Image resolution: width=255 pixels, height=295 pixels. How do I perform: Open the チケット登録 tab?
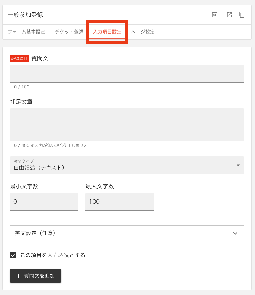(x=69, y=32)
